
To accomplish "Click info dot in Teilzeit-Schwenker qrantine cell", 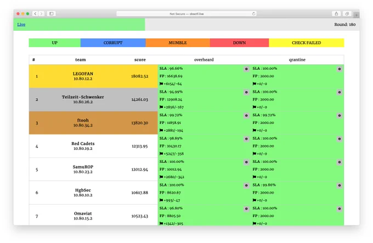I will coord(340,92).
